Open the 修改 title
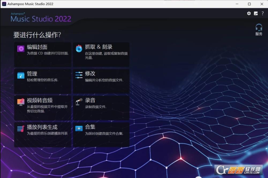 pyautogui.click(x=90, y=73)
